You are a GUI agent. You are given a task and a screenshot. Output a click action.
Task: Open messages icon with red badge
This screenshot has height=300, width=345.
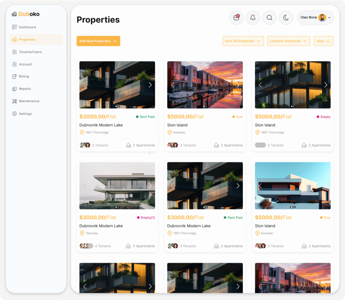pyautogui.click(x=236, y=18)
